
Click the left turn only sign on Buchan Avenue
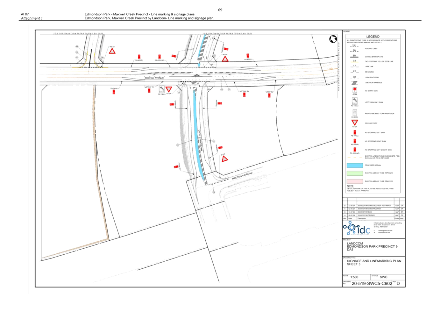click(162, 90)
